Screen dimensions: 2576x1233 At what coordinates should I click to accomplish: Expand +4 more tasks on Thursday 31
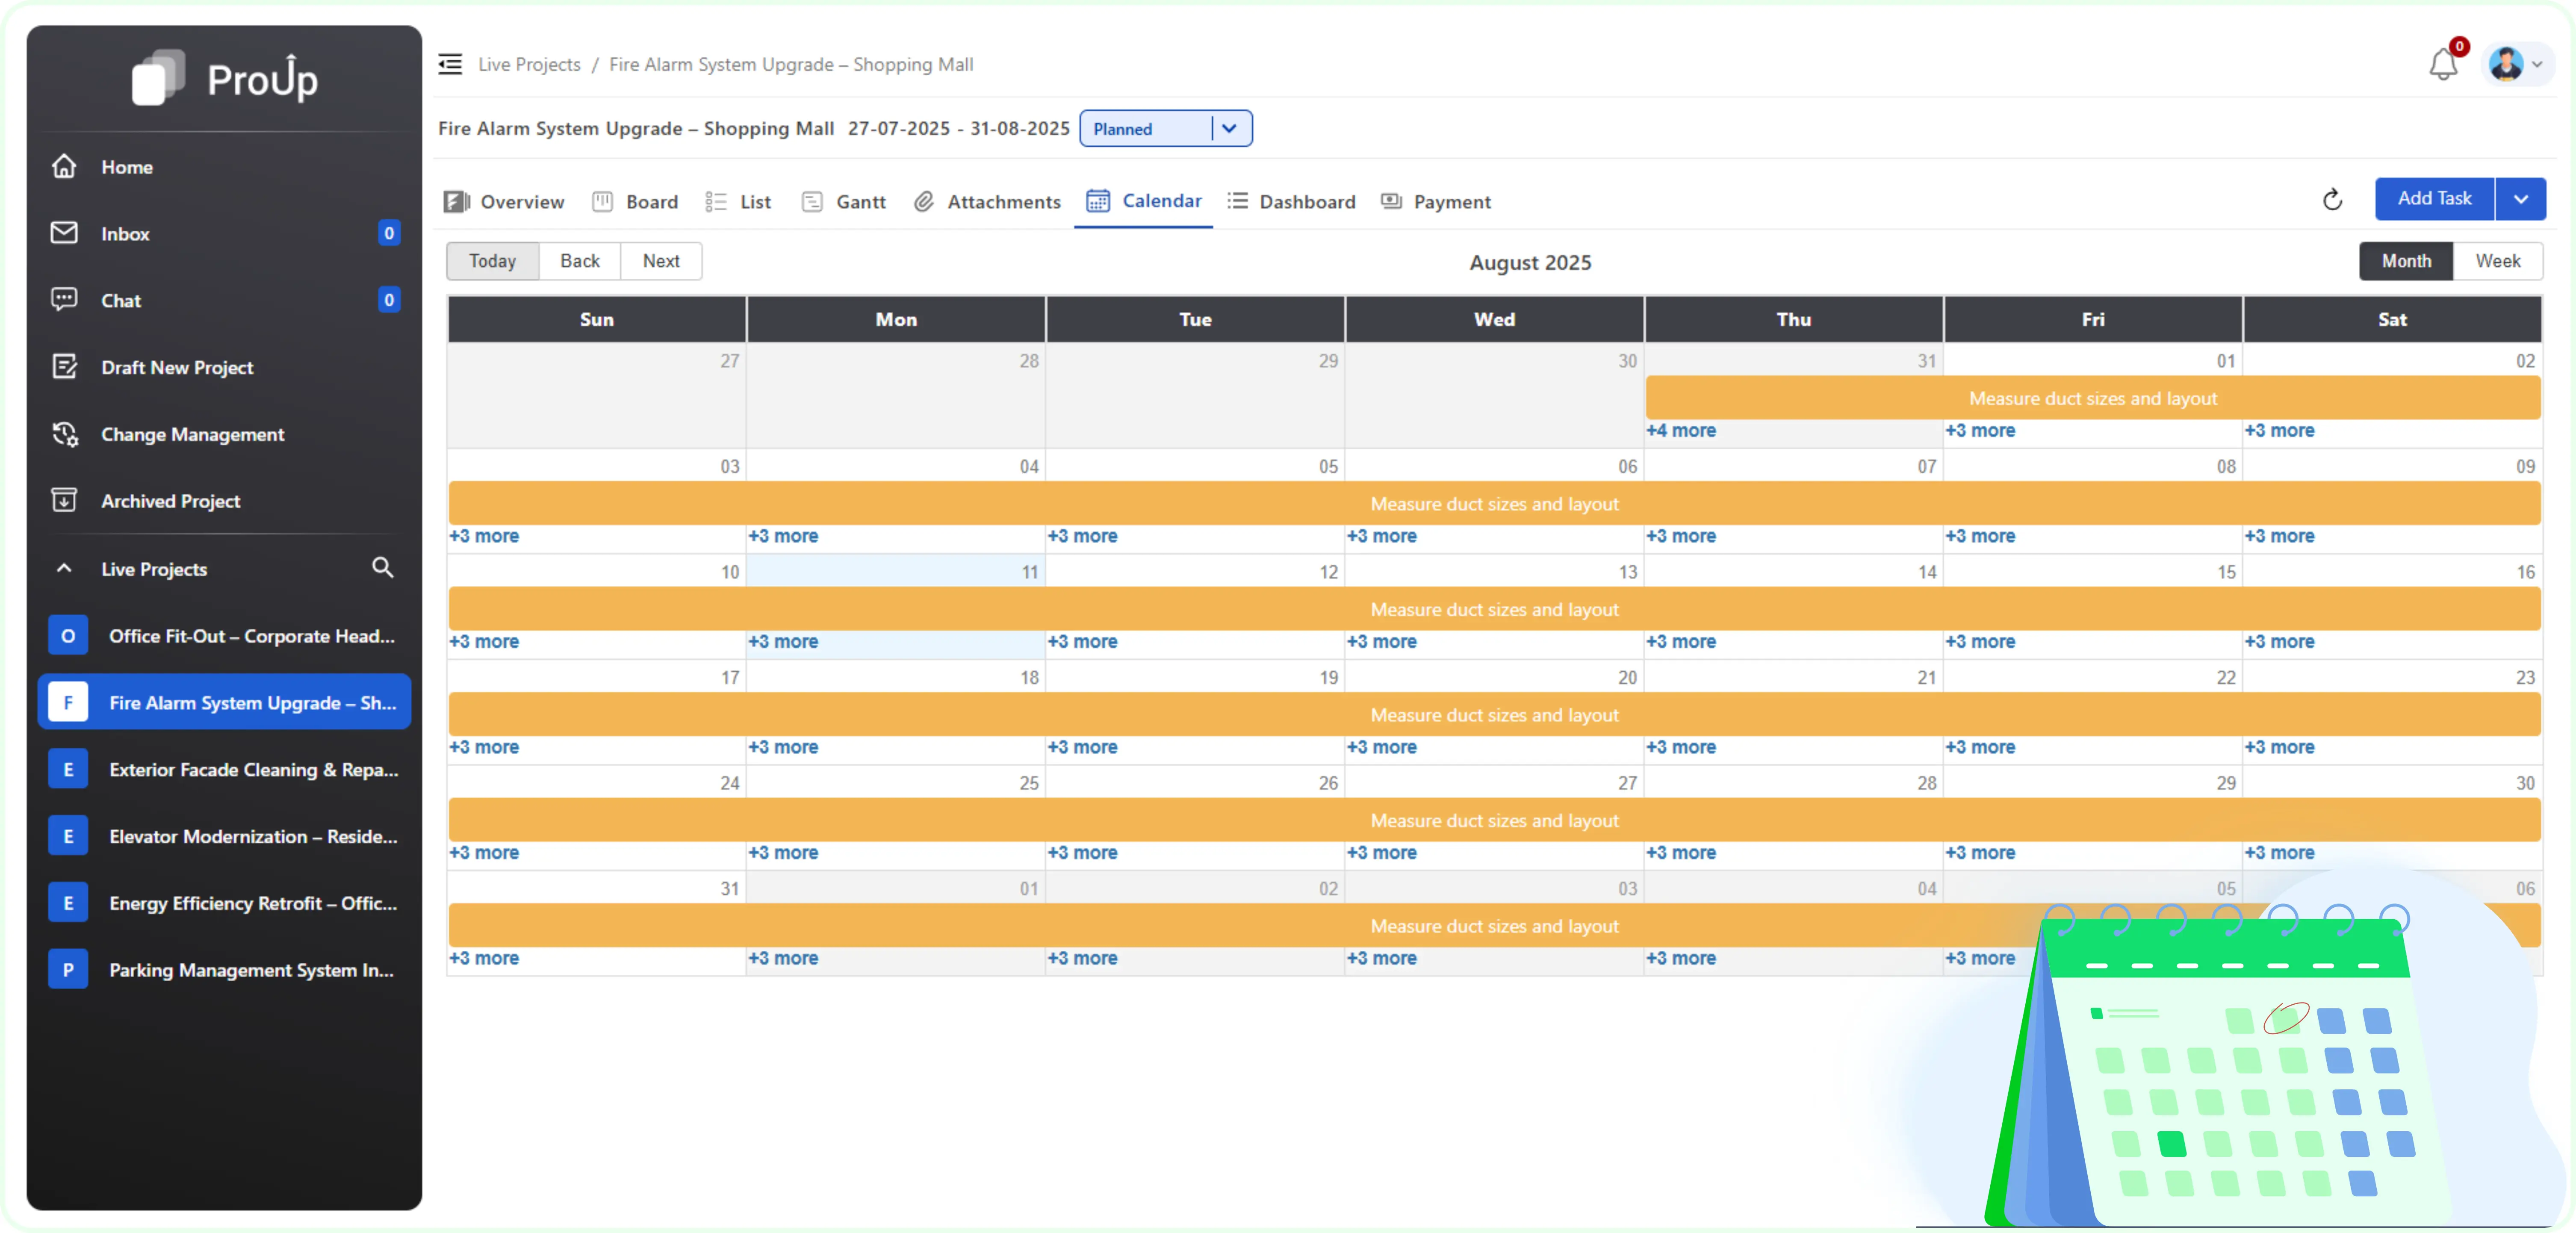tap(1682, 430)
